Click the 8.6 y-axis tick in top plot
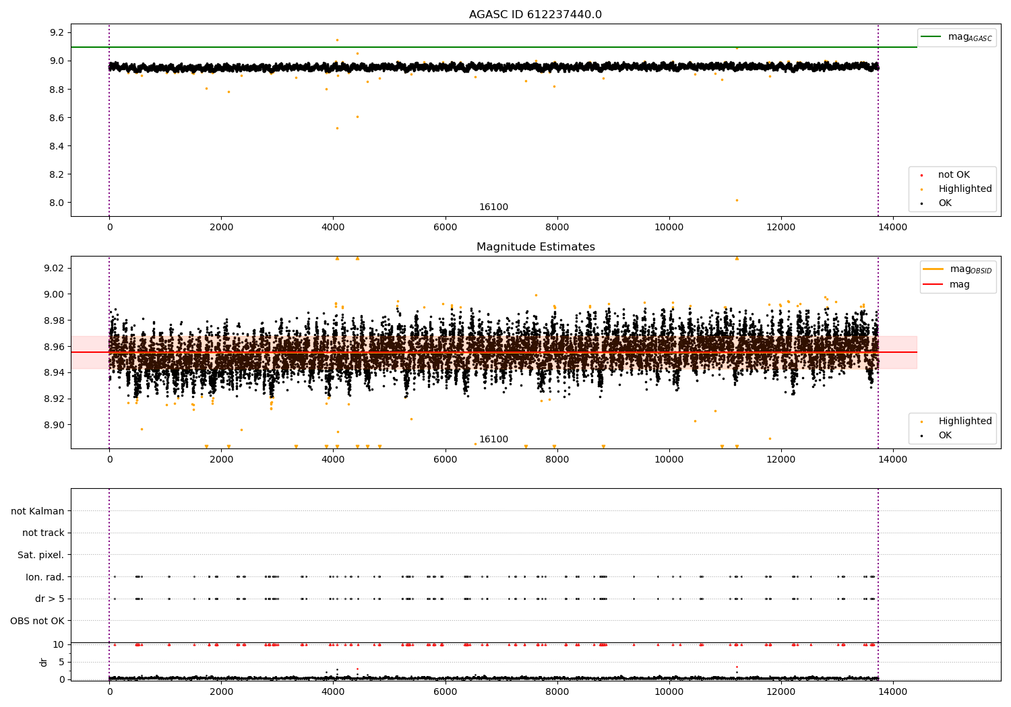The height and width of the screenshot is (707, 1011). coord(57,118)
